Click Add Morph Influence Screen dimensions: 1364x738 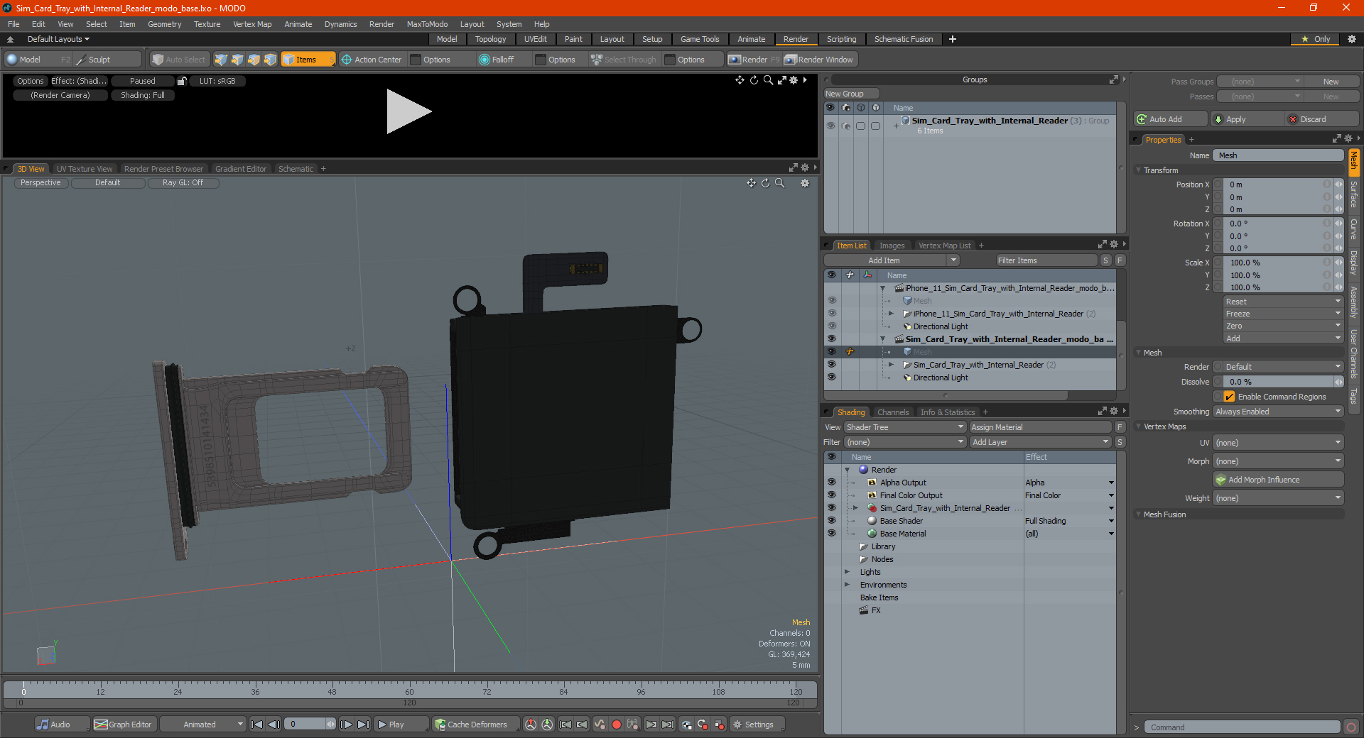1279,480
